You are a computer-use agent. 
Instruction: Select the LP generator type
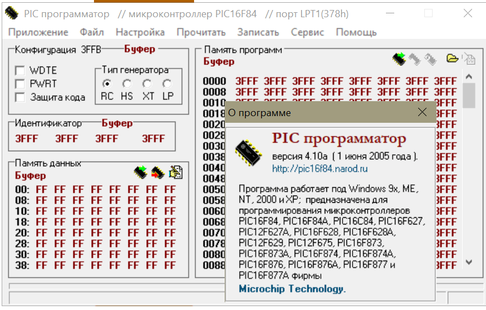tap(167, 84)
